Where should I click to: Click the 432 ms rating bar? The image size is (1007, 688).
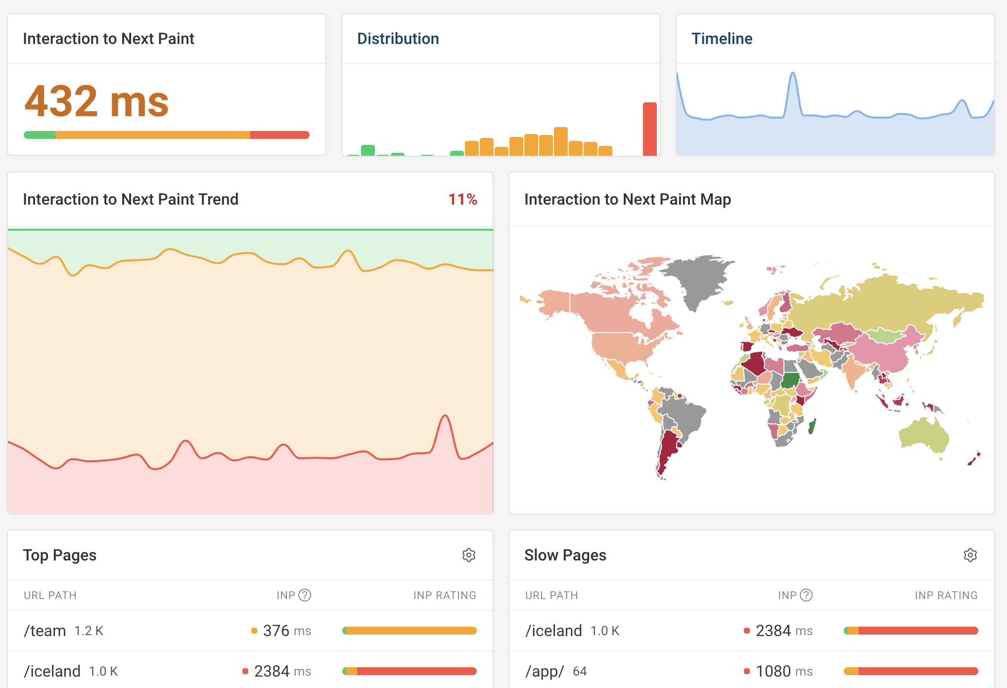pos(166,135)
